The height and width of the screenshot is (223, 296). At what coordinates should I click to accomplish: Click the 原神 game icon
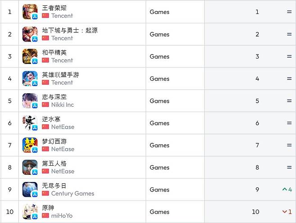[x=30, y=212]
